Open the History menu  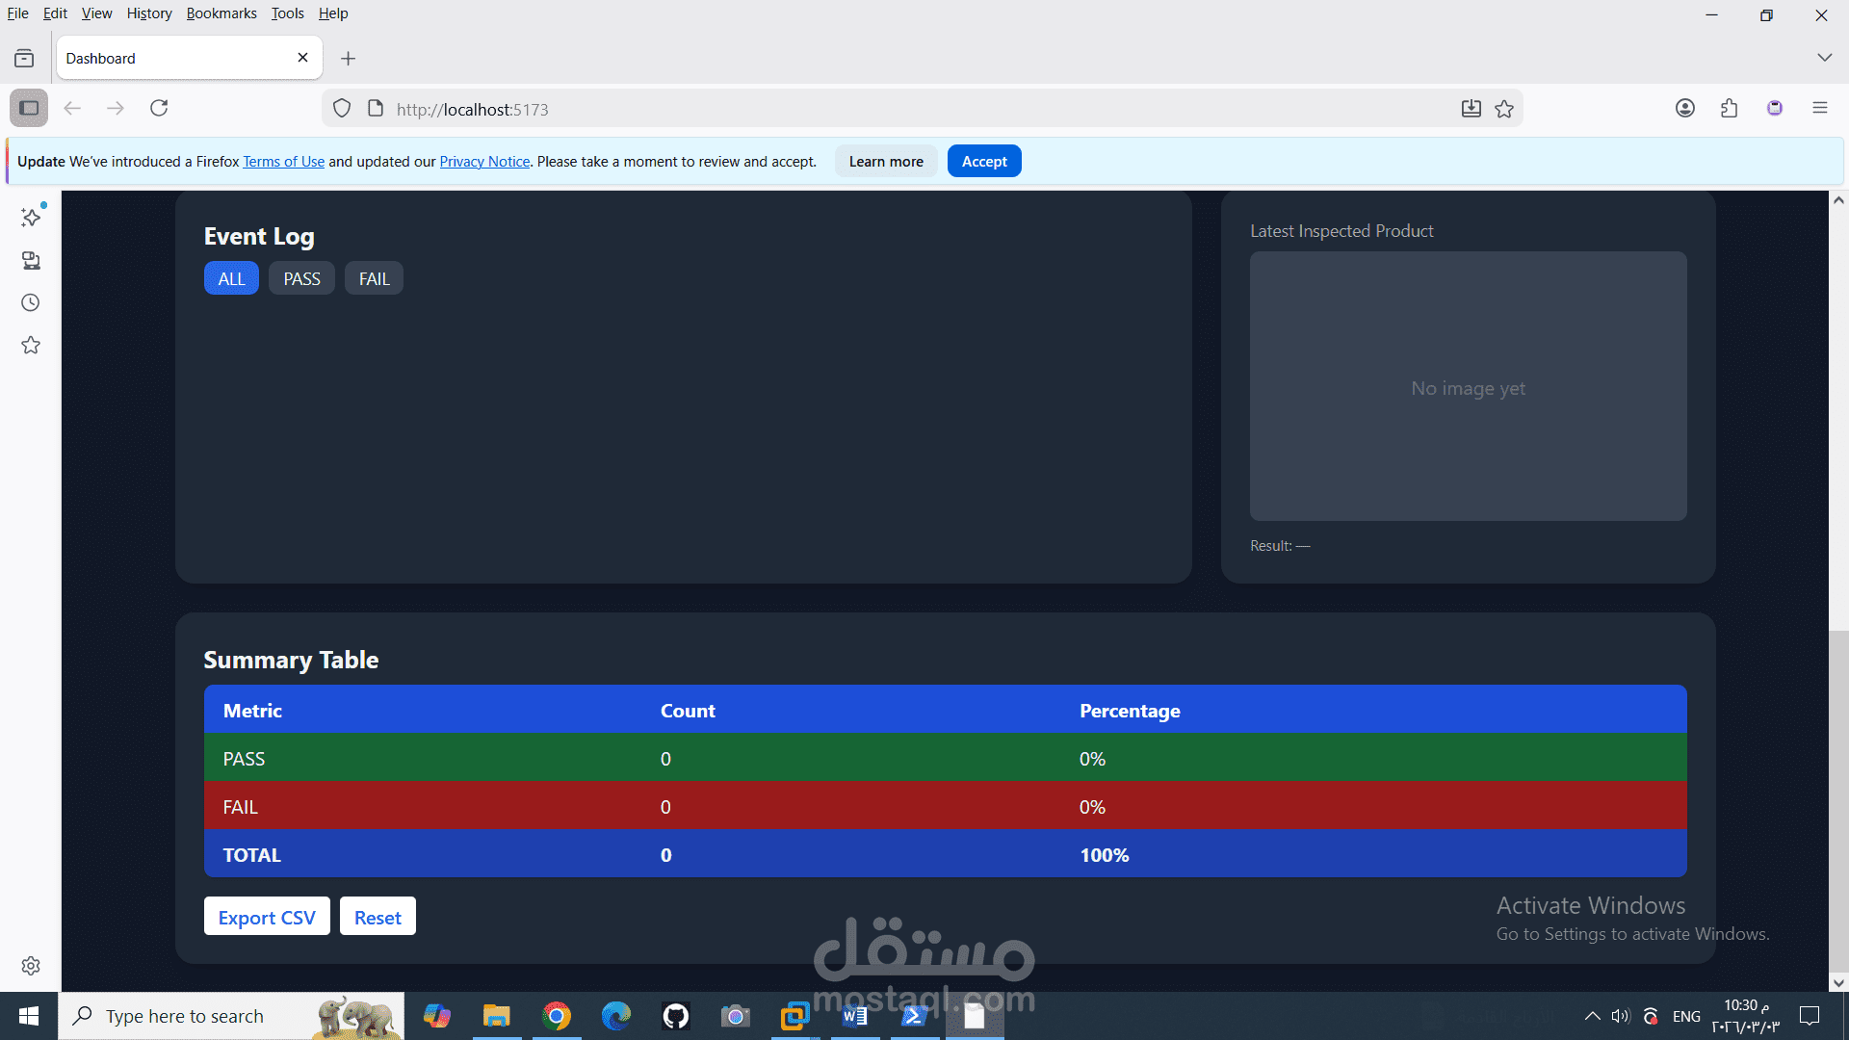coord(148,13)
